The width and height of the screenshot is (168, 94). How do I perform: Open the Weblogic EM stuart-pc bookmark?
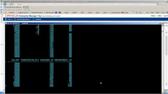36,13
